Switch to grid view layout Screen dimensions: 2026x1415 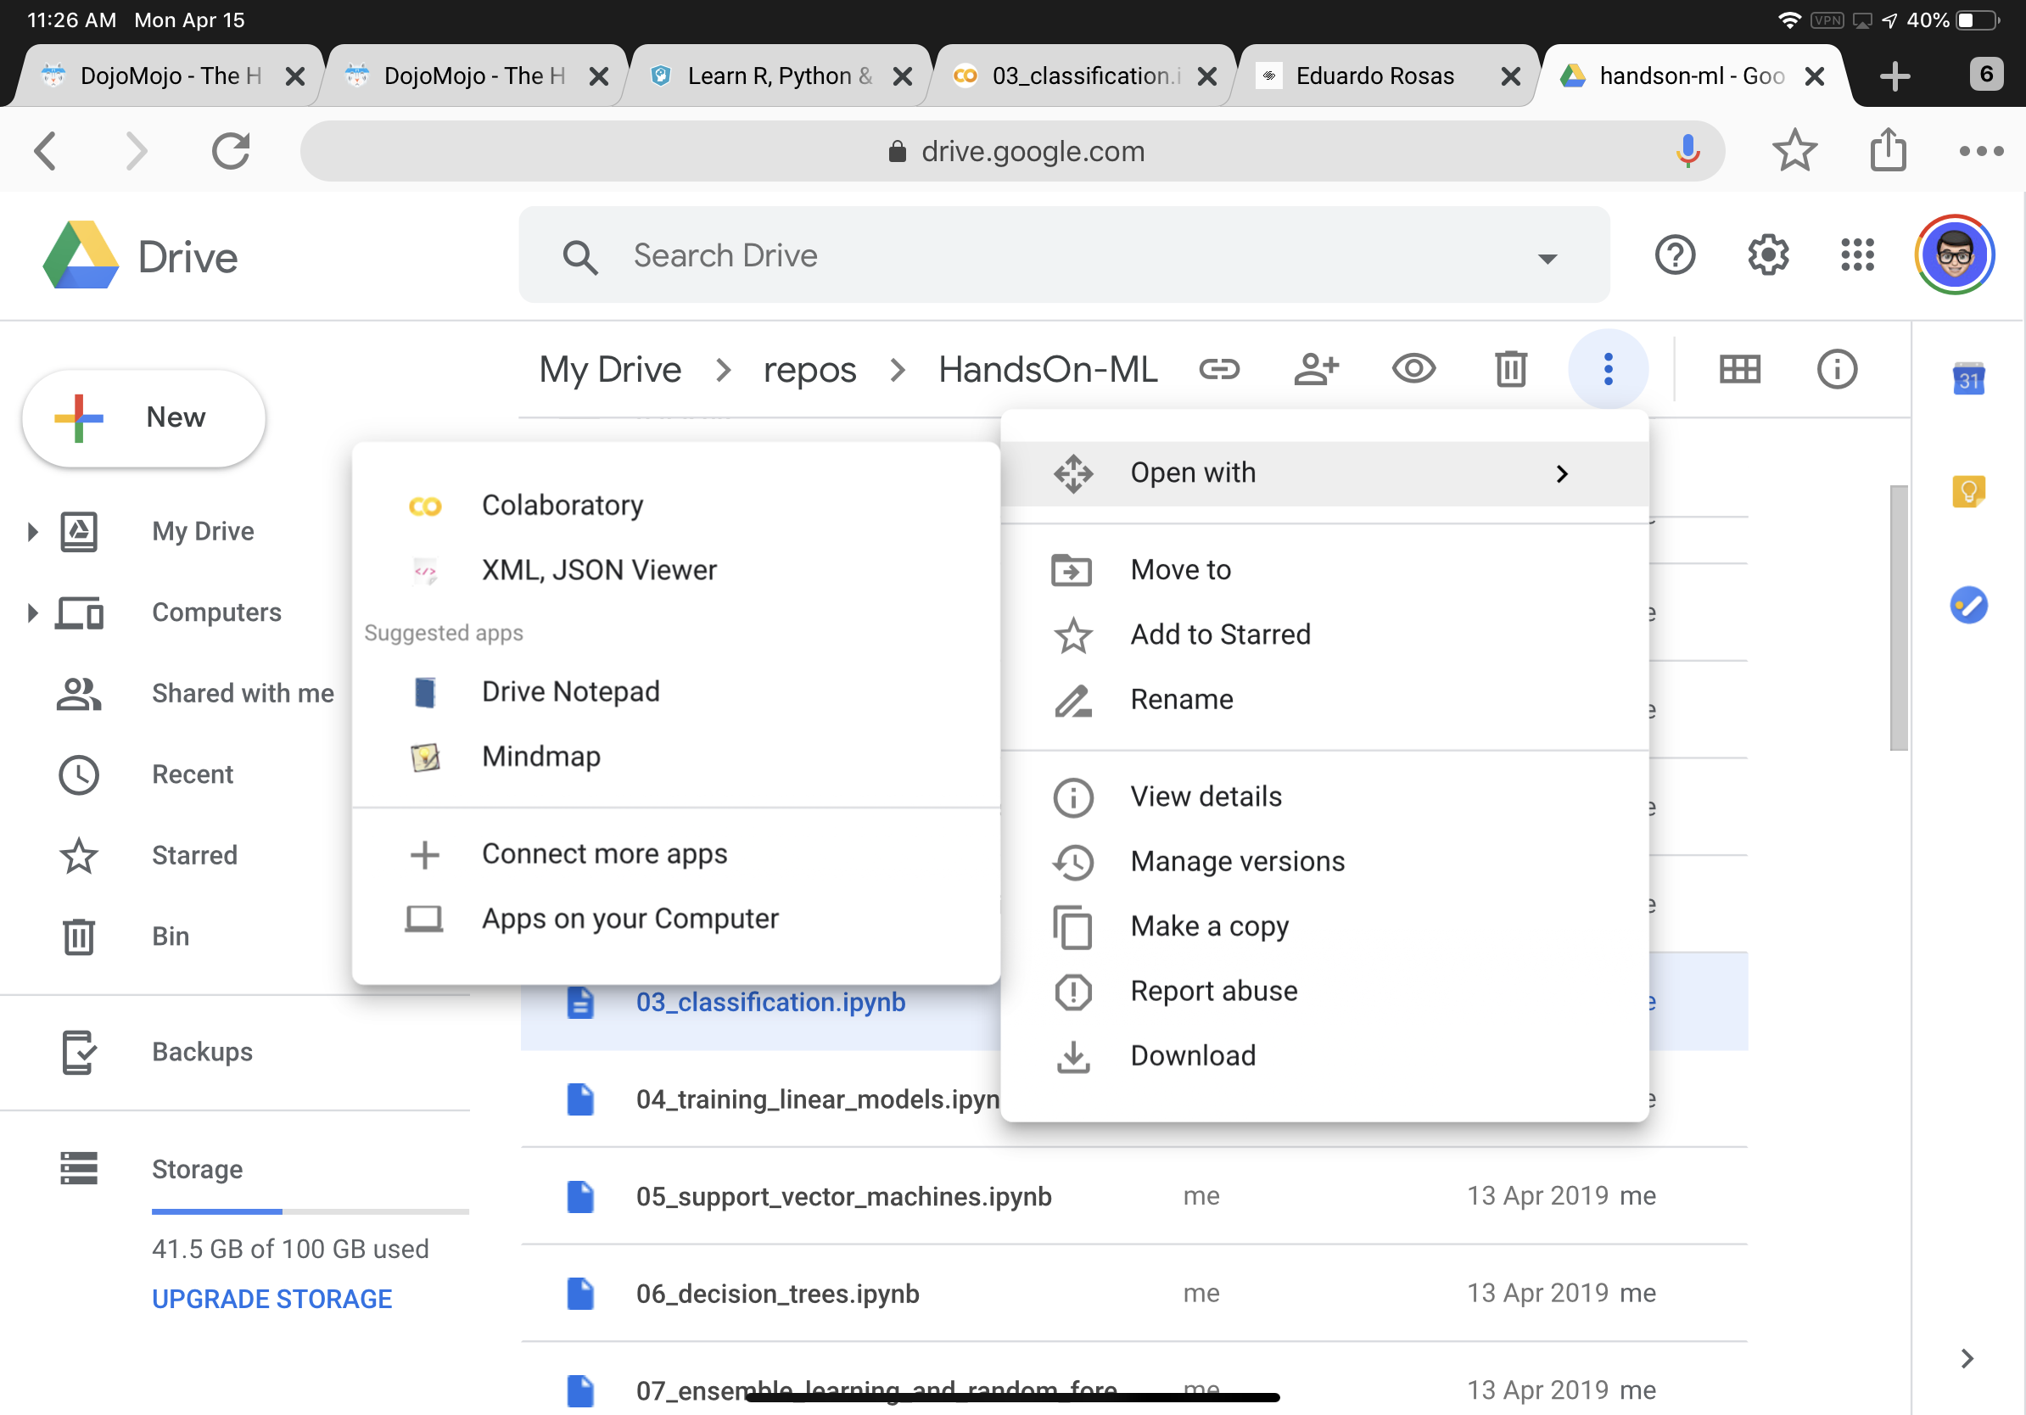[1739, 369]
